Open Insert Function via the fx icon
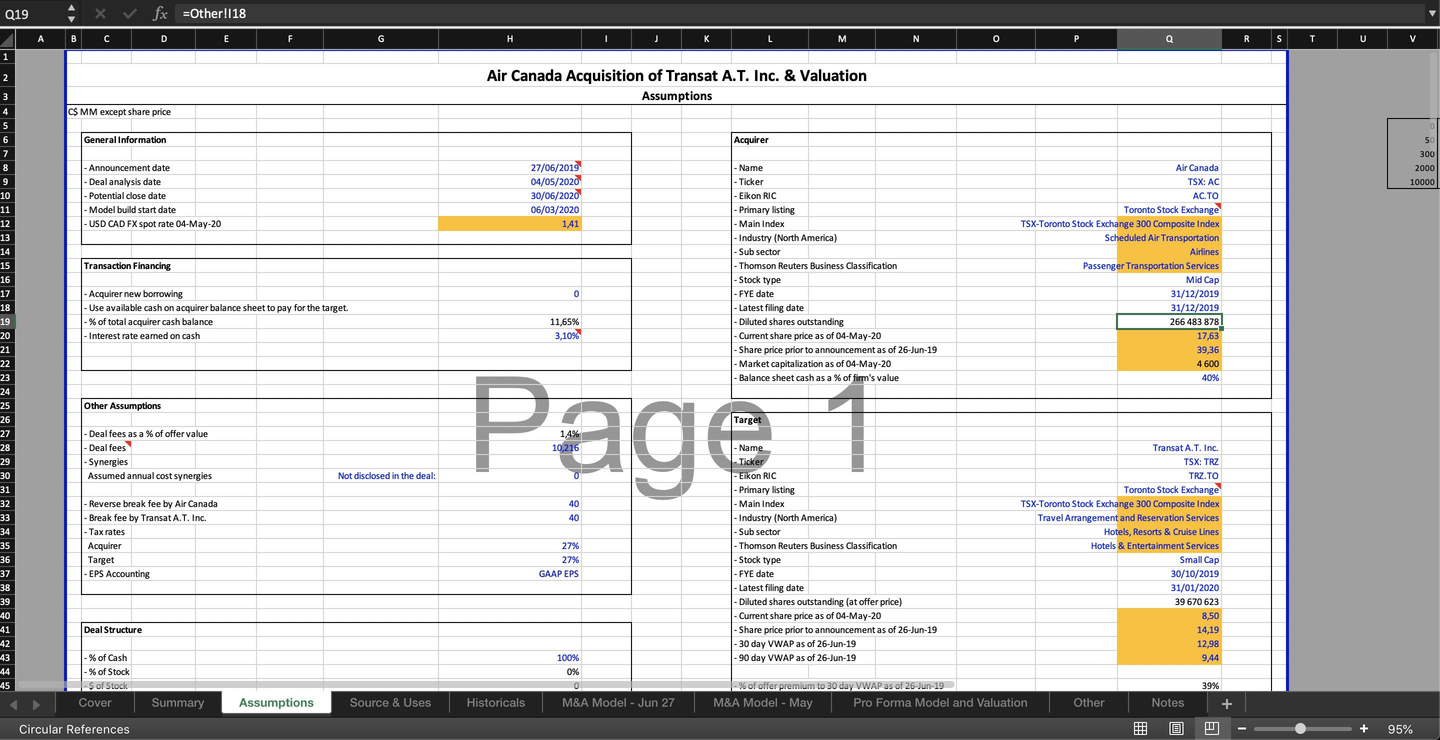This screenshot has width=1440, height=740. tap(160, 13)
